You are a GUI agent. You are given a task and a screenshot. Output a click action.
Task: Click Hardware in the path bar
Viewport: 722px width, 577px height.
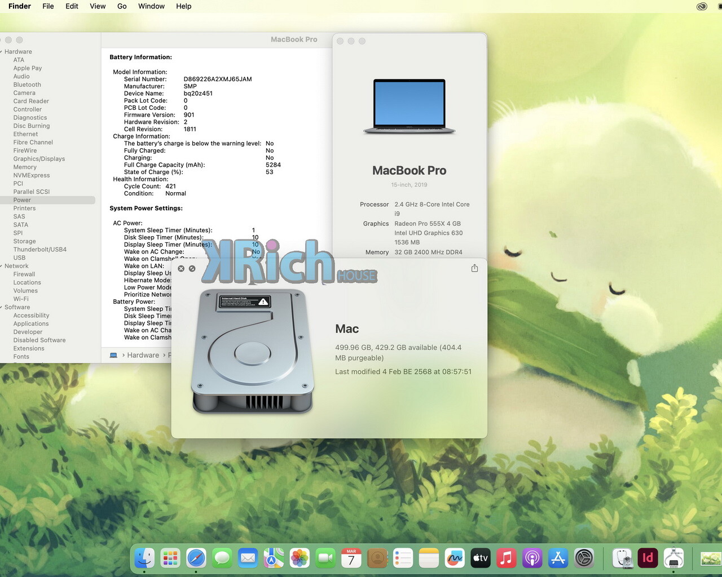(x=143, y=355)
